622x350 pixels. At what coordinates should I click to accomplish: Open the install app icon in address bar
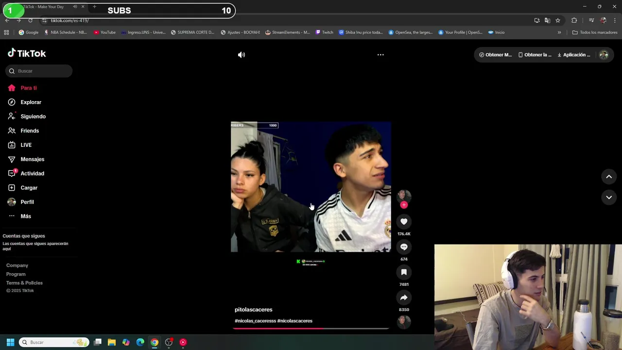pyautogui.click(x=537, y=20)
